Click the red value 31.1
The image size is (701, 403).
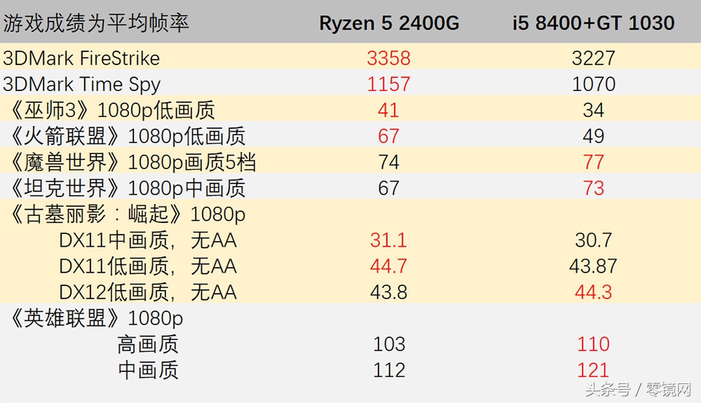pyautogui.click(x=388, y=240)
